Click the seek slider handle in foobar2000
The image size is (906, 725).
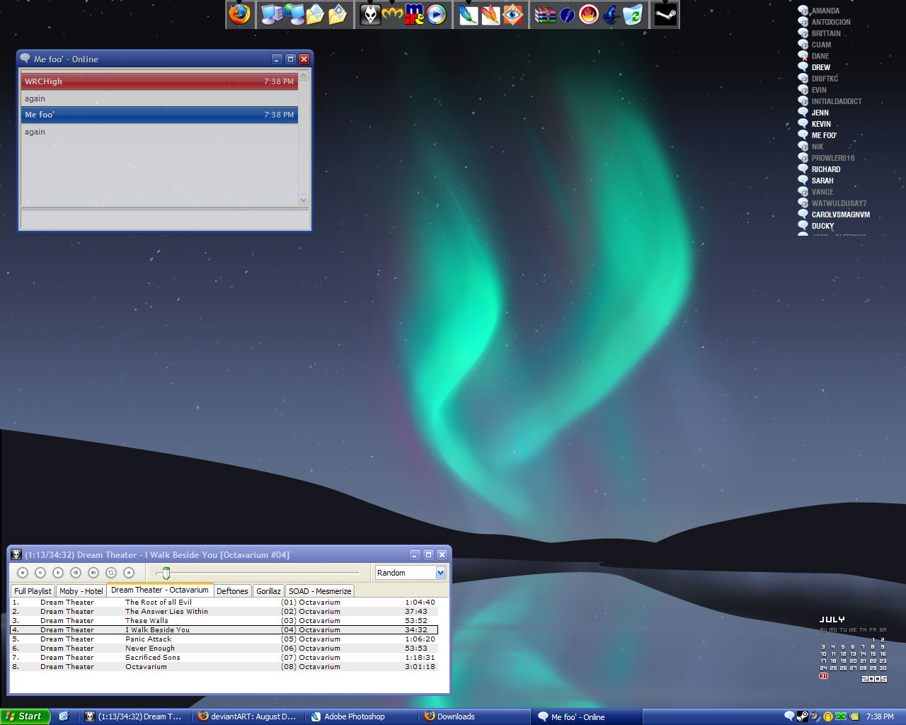[166, 573]
